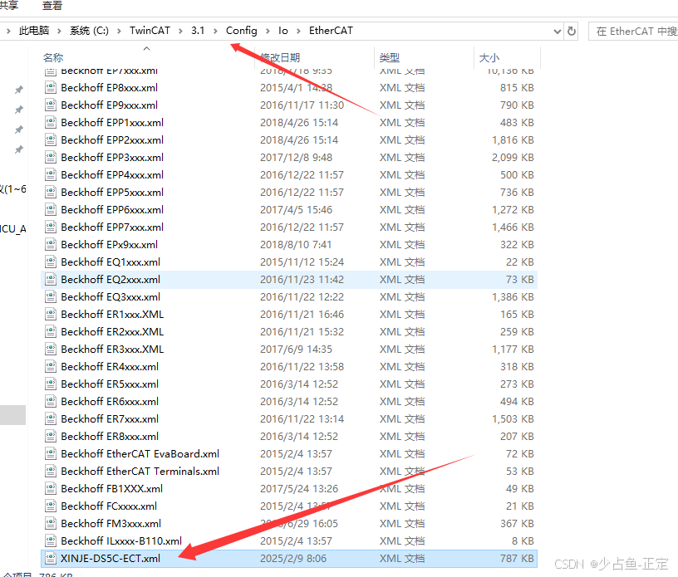This screenshot has height=577, width=678.
Task: Go to Io folder in breadcrumb
Action: coord(282,31)
